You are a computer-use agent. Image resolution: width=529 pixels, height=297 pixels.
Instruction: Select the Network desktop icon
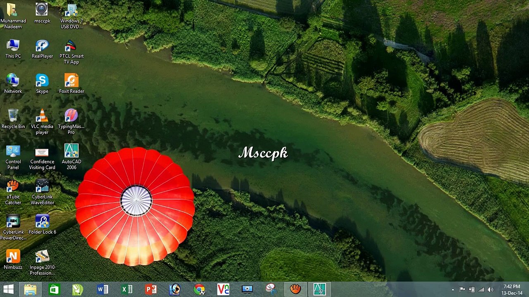click(x=13, y=84)
